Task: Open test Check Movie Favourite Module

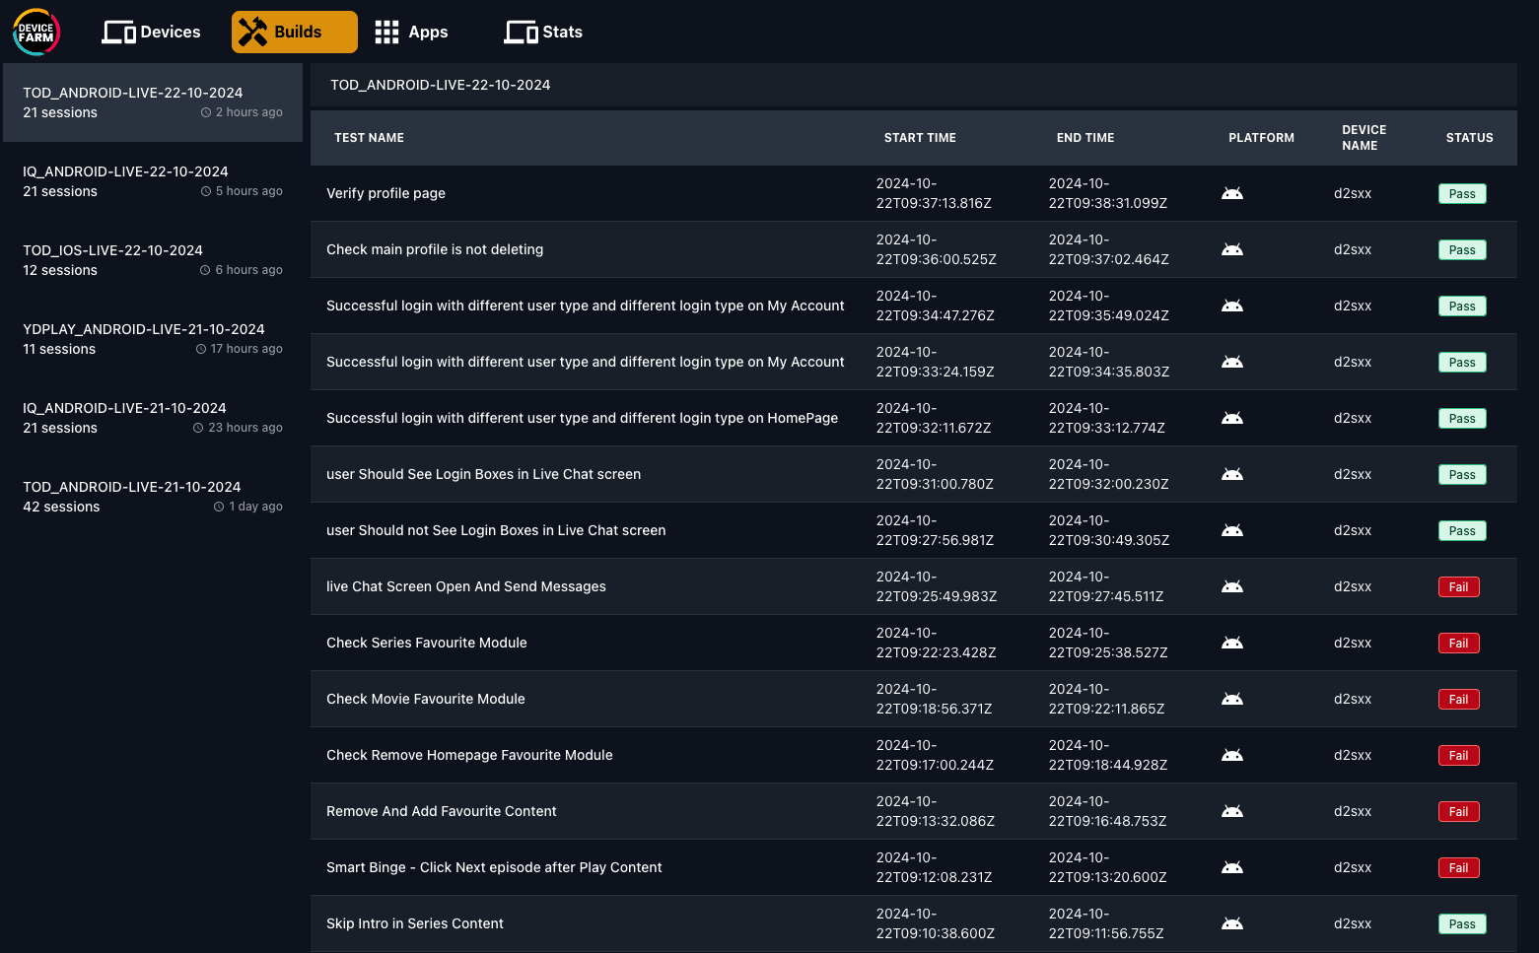Action: [x=426, y=699]
